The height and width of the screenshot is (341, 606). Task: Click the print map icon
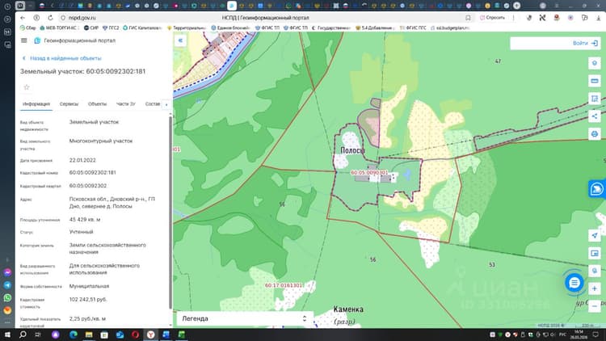(595, 134)
